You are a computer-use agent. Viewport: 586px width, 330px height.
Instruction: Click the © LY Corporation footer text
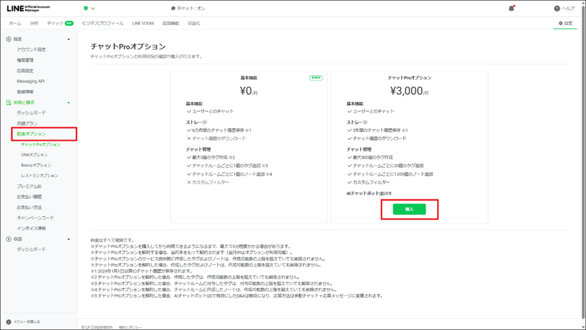(97, 327)
